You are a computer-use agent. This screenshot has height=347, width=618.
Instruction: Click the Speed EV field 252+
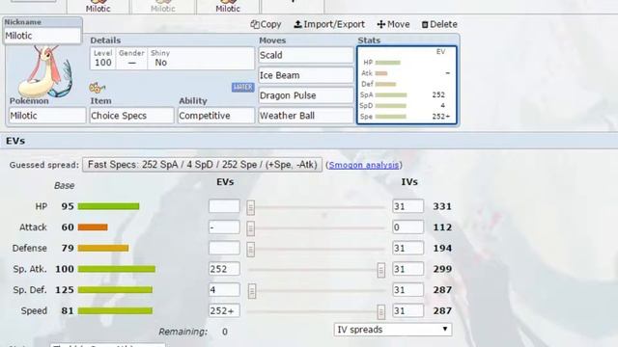pos(224,310)
